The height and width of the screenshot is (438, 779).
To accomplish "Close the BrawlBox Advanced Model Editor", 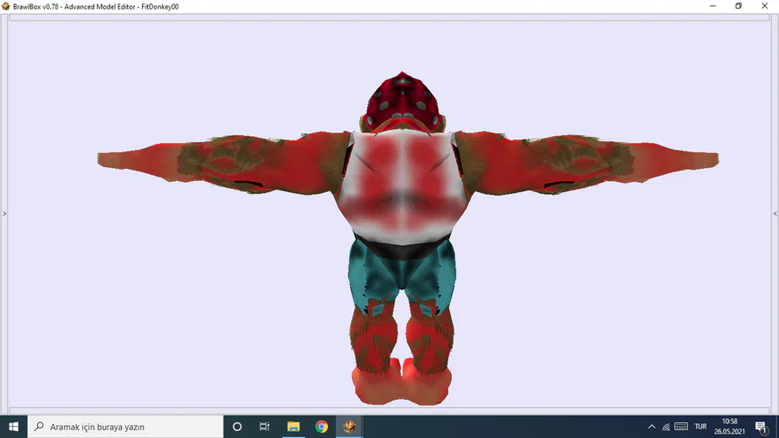I will (764, 6).
